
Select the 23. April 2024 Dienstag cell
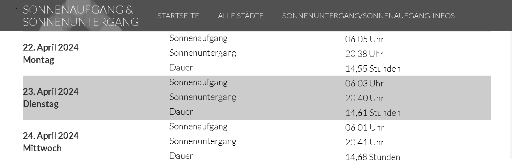coord(50,98)
